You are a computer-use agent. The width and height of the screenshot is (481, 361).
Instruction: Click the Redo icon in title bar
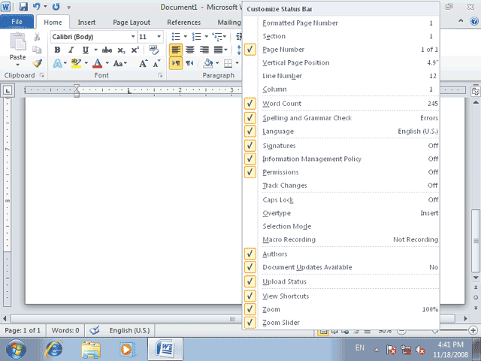click(x=56, y=7)
